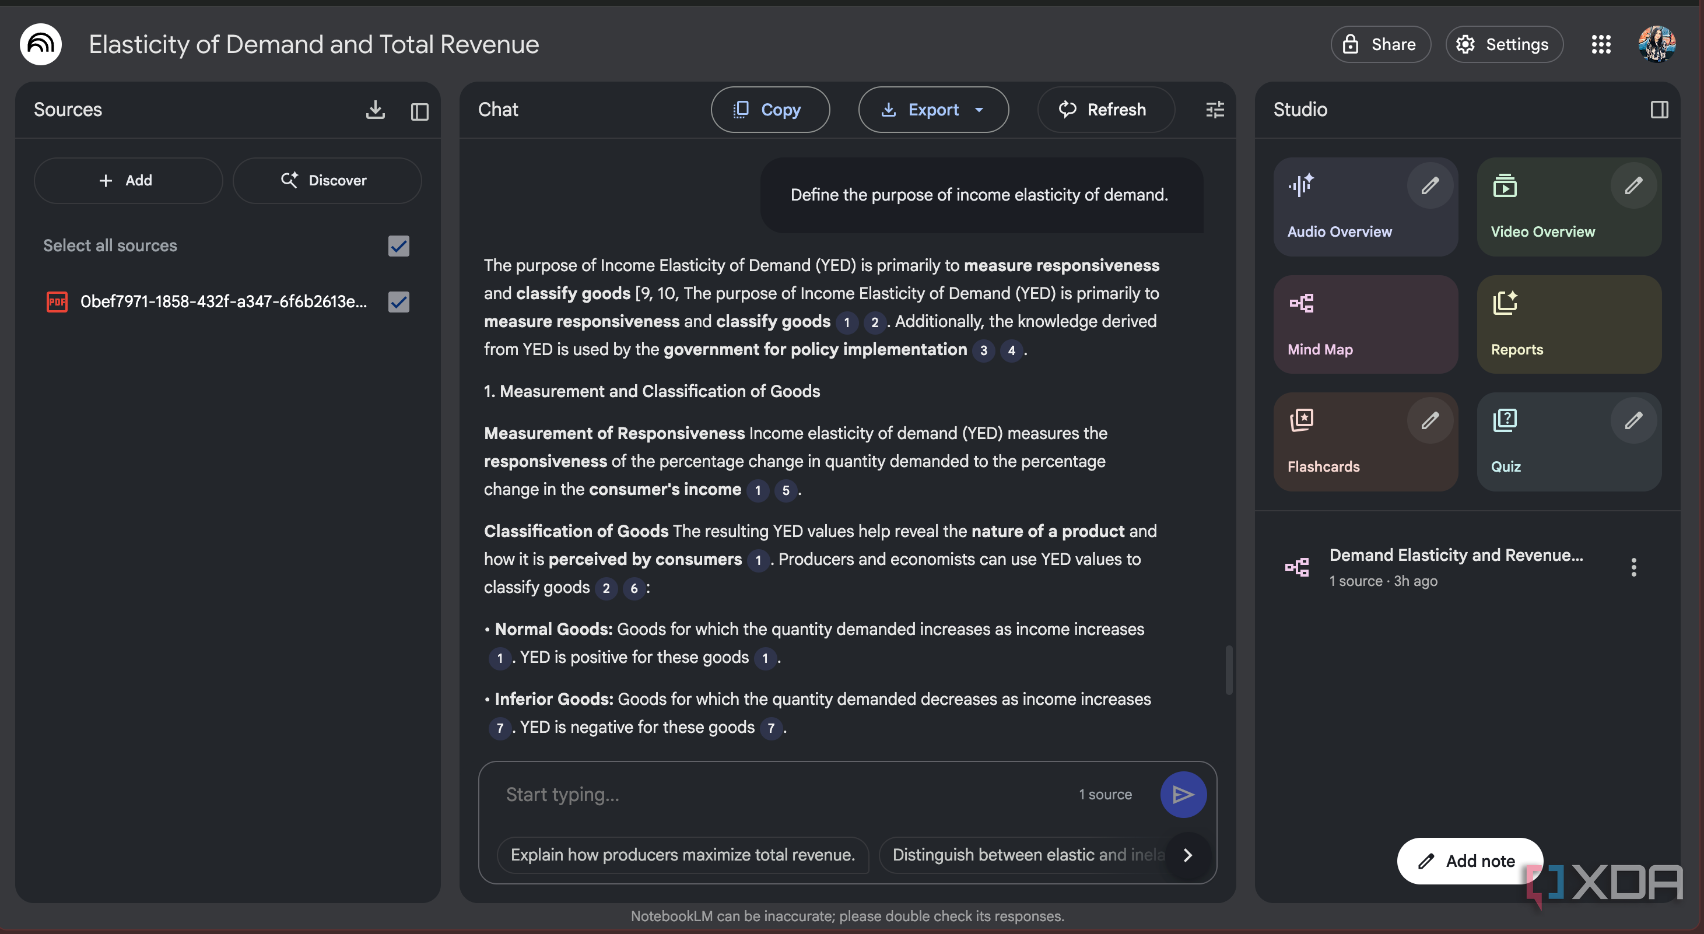1704x934 pixels.
Task: Show more suggested questions with chevron
Action: tap(1187, 855)
